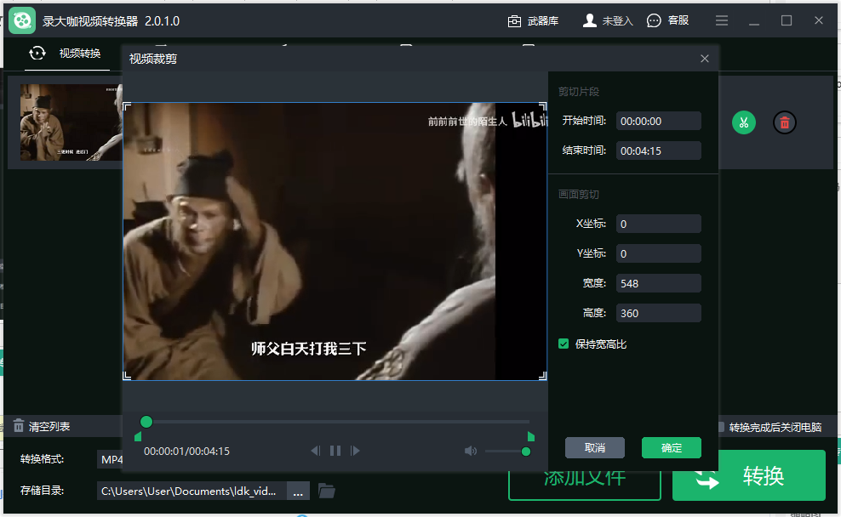The width and height of the screenshot is (841, 517).
Task: Close the 视频裁剪 dialog
Action: pos(704,59)
